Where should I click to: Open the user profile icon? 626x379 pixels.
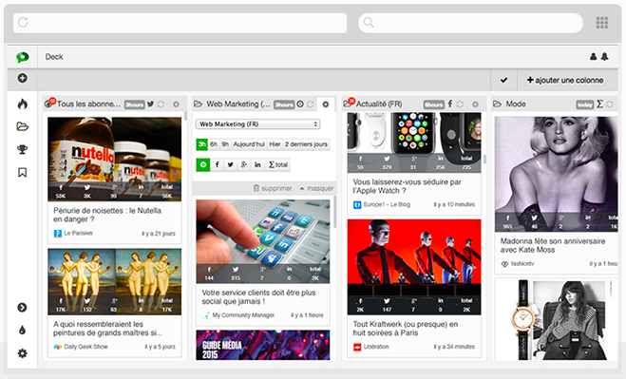point(594,57)
